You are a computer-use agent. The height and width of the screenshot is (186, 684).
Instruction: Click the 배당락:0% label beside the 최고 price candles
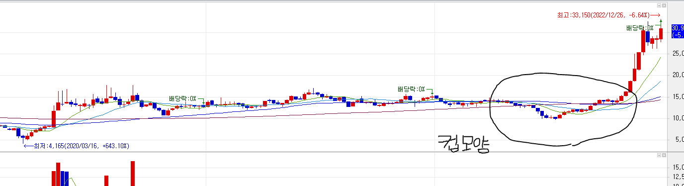[x=640, y=28]
